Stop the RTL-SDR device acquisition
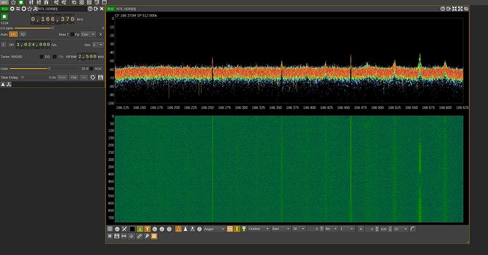This screenshot has width=488, height=255. point(5,17)
